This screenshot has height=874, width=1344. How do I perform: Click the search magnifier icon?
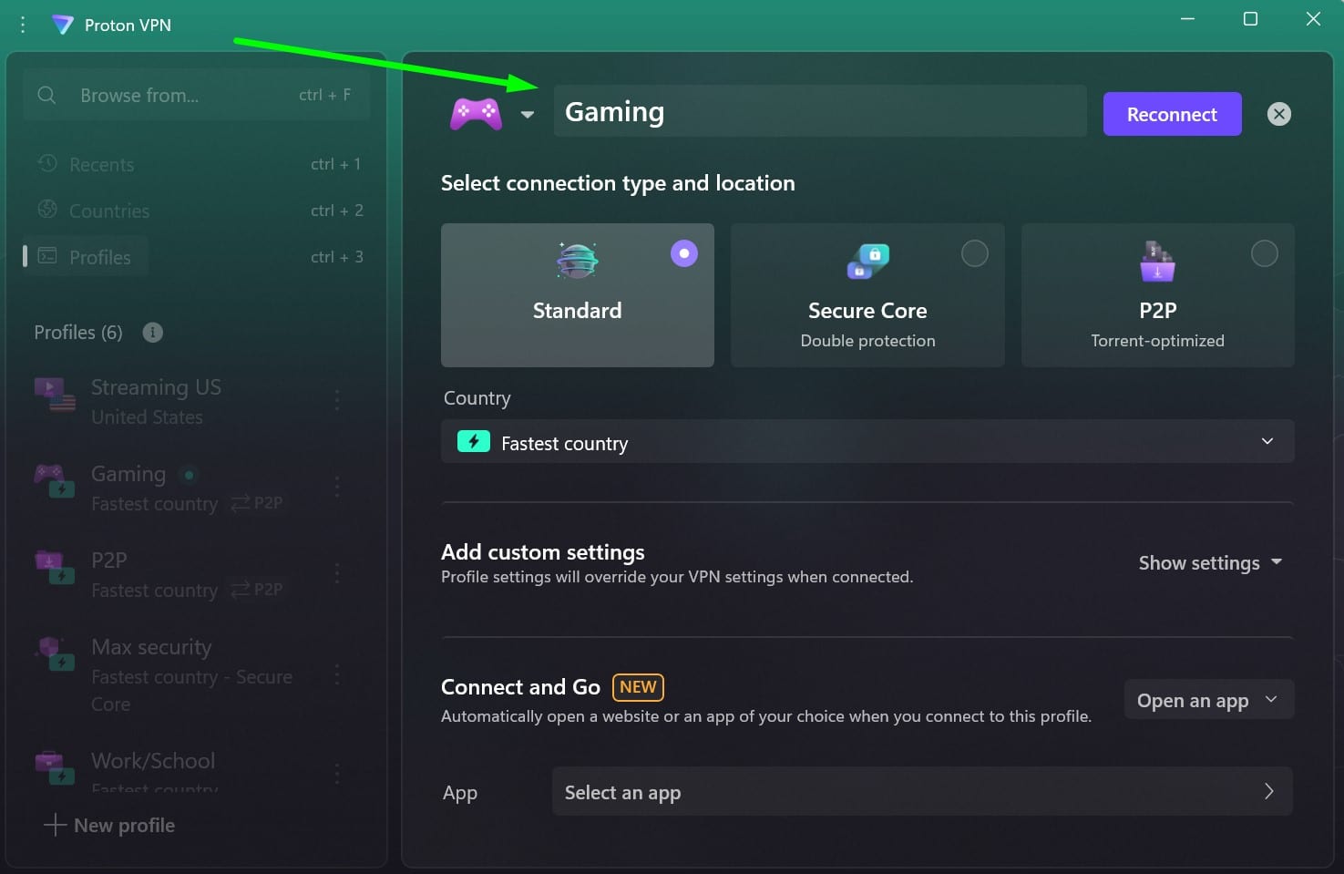coord(46,95)
